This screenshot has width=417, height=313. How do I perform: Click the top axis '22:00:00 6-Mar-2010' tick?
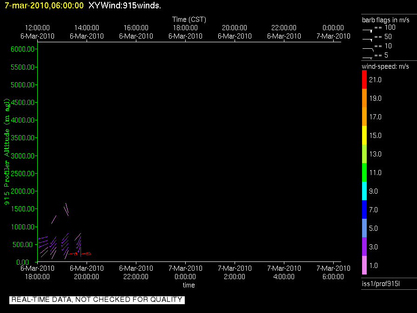(284, 32)
